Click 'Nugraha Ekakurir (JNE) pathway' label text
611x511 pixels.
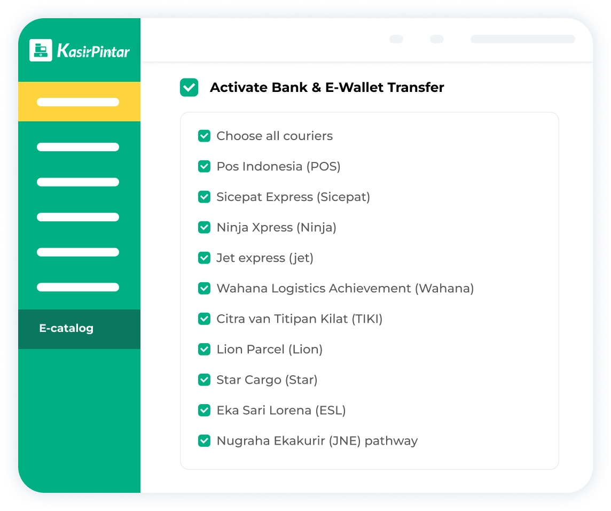point(317,441)
